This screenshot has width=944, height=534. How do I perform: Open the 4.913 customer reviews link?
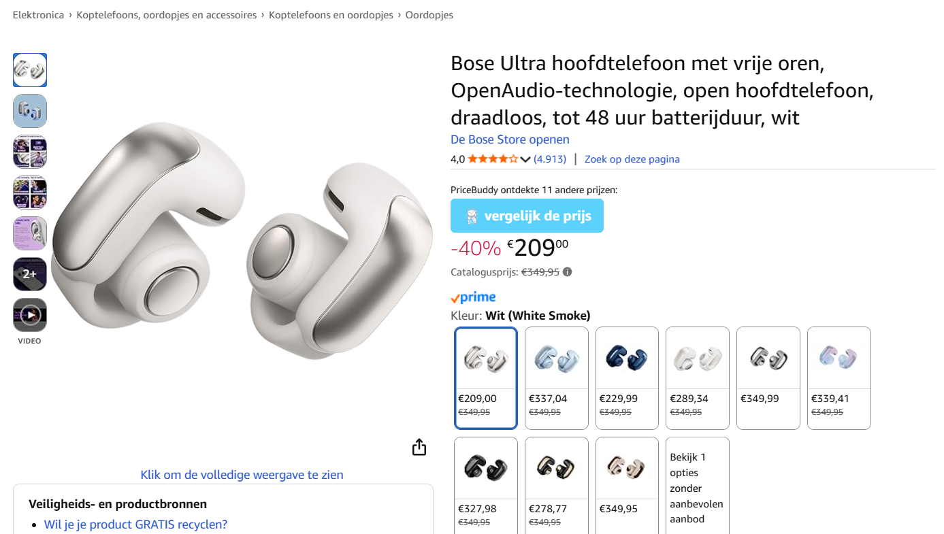click(x=549, y=158)
